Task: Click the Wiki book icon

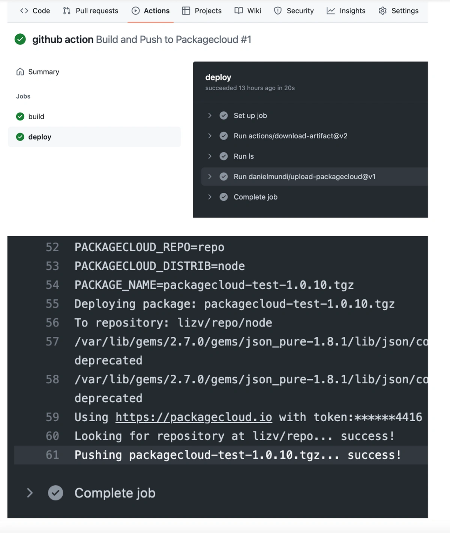Action: (238, 11)
